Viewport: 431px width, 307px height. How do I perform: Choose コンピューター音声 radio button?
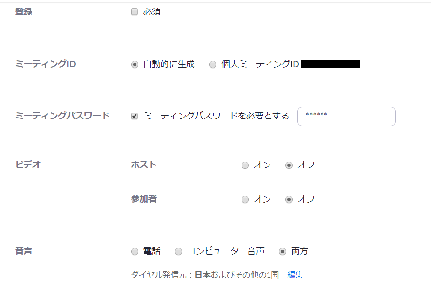tap(178, 251)
